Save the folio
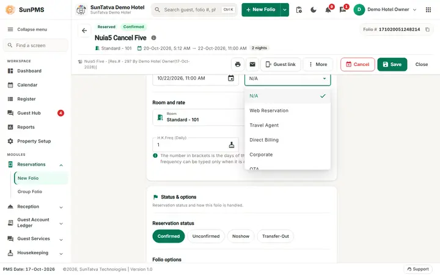Screen dimensions: 440x275 [392, 64]
